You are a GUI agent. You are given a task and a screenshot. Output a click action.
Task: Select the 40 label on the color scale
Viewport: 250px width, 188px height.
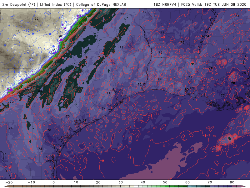(x=143, y=182)
